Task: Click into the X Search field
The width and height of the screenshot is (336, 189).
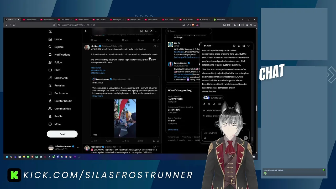Action: click(188, 31)
